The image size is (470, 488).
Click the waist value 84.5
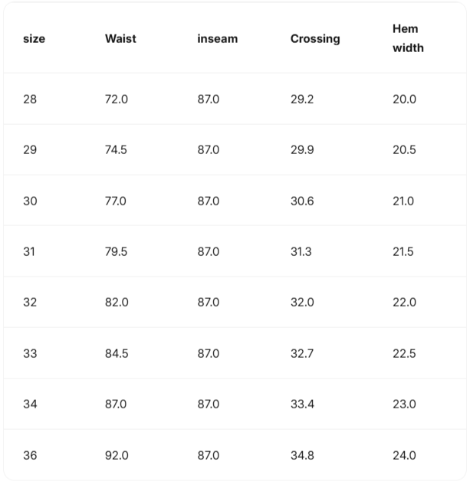coord(117,353)
